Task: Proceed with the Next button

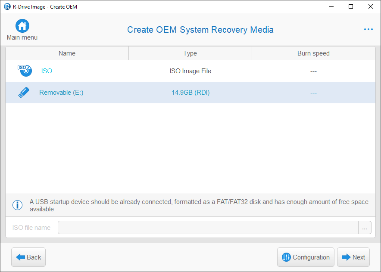Action: [353, 257]
